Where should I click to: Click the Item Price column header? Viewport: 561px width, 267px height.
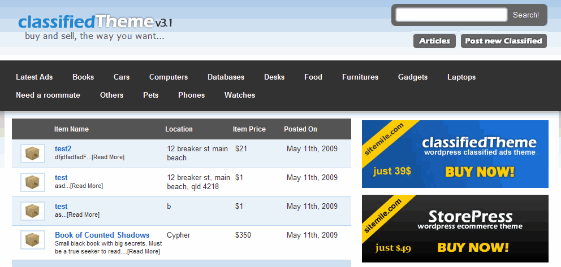pyautogui.click(x=249, y=129)
